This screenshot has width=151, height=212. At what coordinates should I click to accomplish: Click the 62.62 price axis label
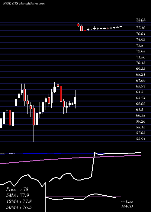click(141, 104)
